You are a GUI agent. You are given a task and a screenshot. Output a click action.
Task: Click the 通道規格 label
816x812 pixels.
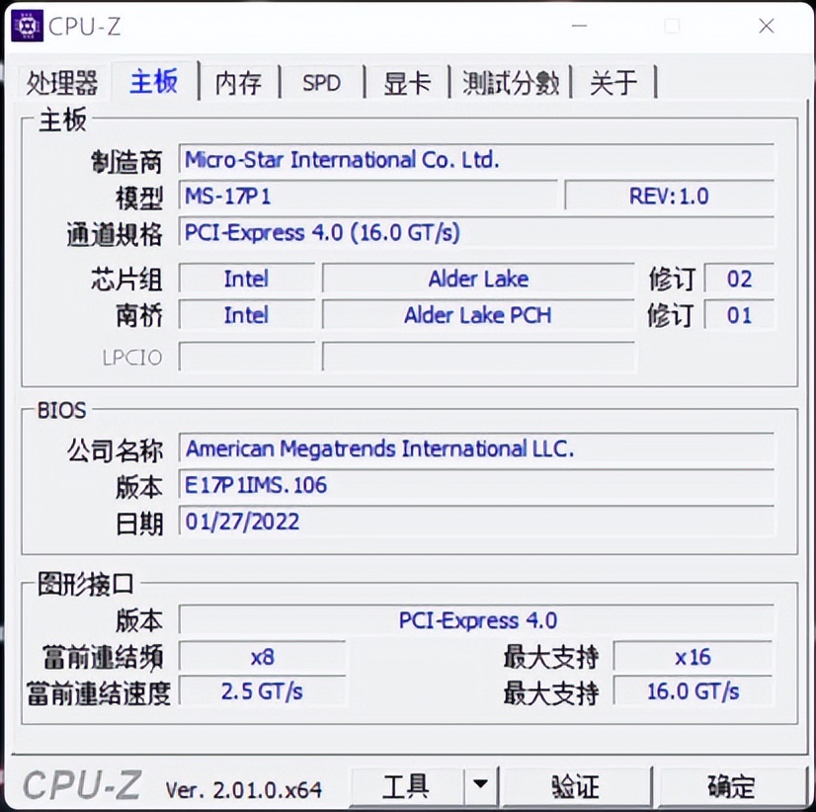tap(115, 234)
